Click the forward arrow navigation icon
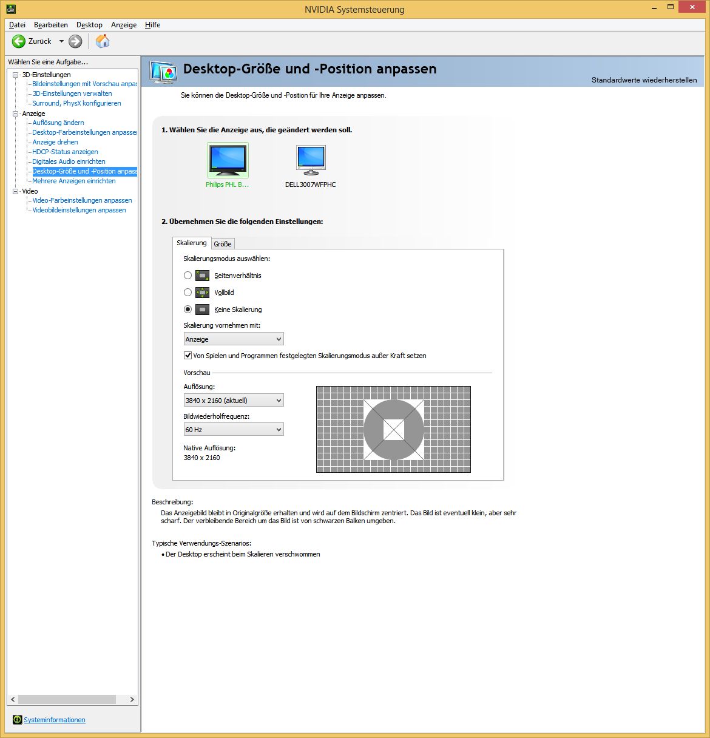The height and width of the screenshot is (738, 710). [x=75, y=41]
